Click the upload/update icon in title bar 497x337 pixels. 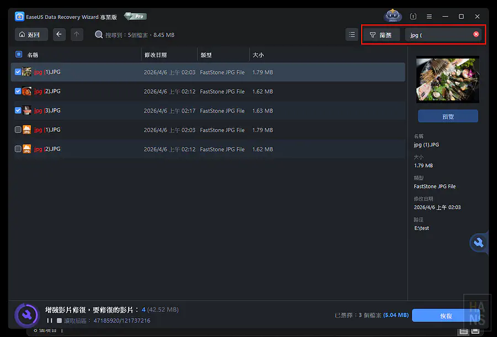point(413,17)
